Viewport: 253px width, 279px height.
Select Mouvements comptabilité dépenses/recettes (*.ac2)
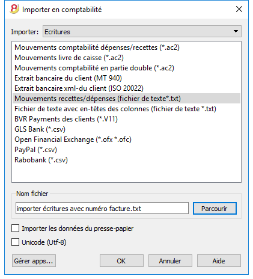point(97,48)
